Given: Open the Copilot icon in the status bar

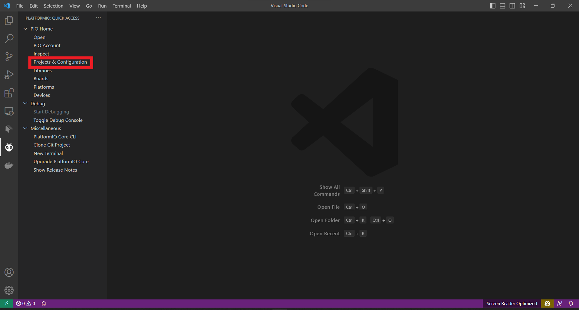Looking at the screenshot, I should pyautogui.click(x=547, y=303).
